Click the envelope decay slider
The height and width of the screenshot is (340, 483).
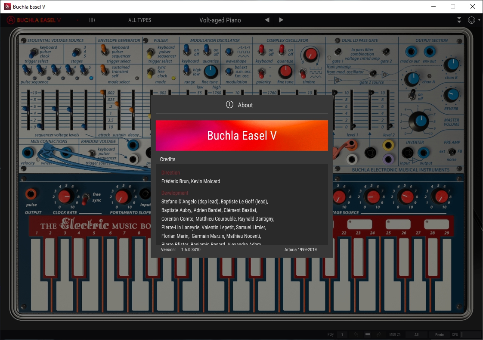133,110
